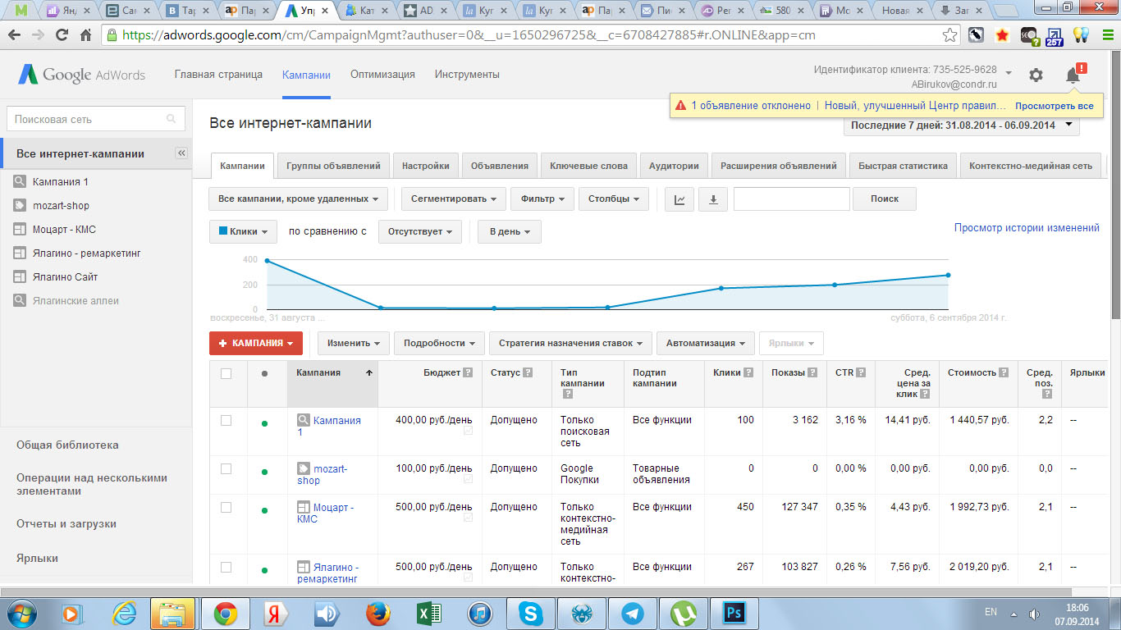Bookmark this page with the star icon
Viewport: 1121px width, 630px height.
coord(949,35)
